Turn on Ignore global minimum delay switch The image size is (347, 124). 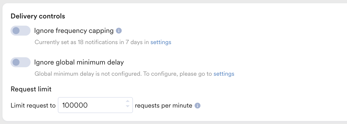20,62
